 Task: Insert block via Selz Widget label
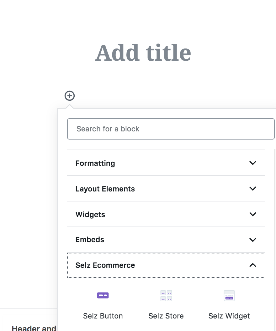coord(229,316)
